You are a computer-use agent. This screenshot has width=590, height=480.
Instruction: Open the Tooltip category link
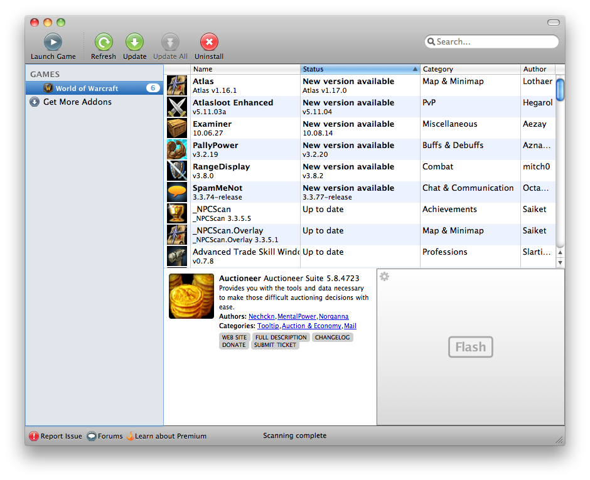pos(268,326)
